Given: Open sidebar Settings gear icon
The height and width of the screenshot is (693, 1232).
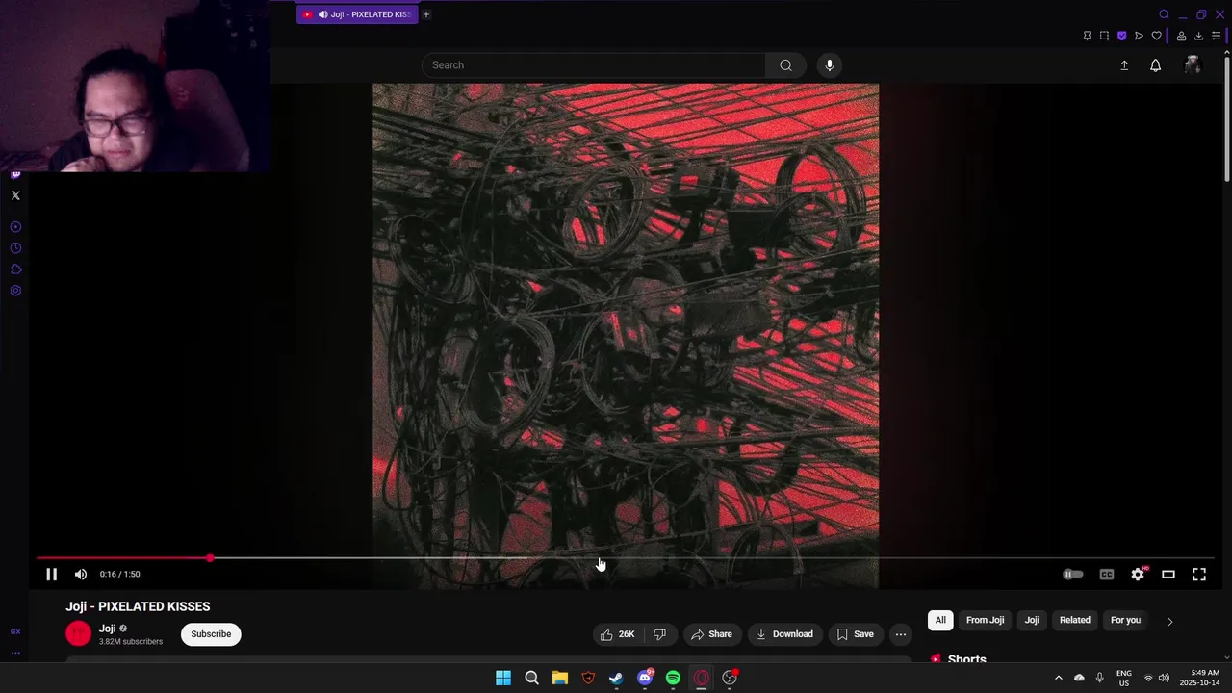Looking at the screenshot, I should coord(15,291).
